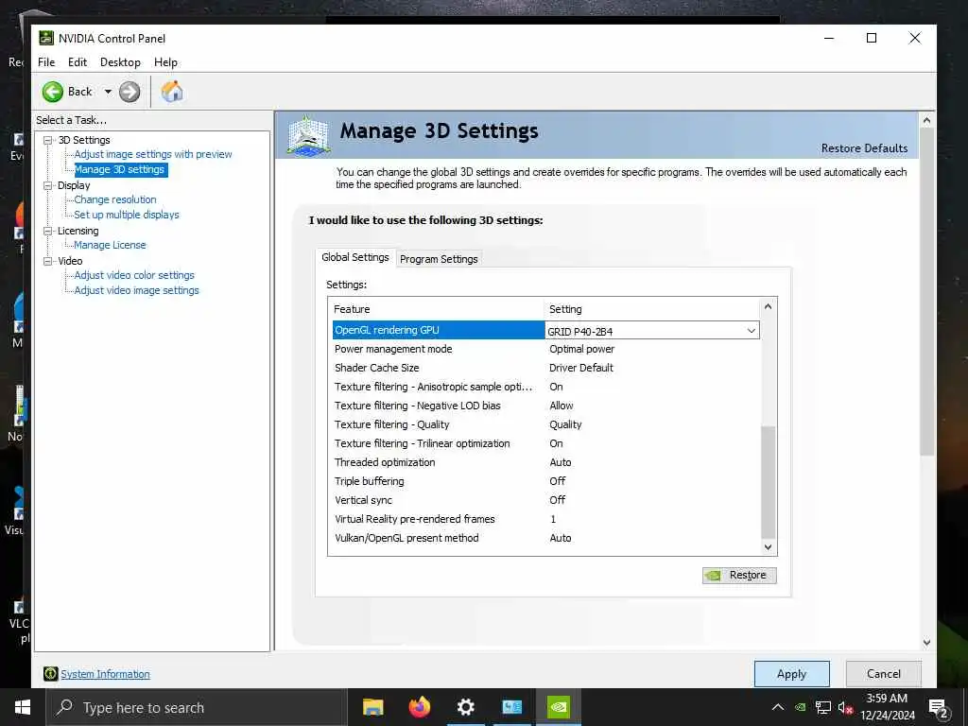Image resolution: width=968 pixels, height=726 pixels.
Task: Click the green Back arrow icon
Action: coord(53,92)
